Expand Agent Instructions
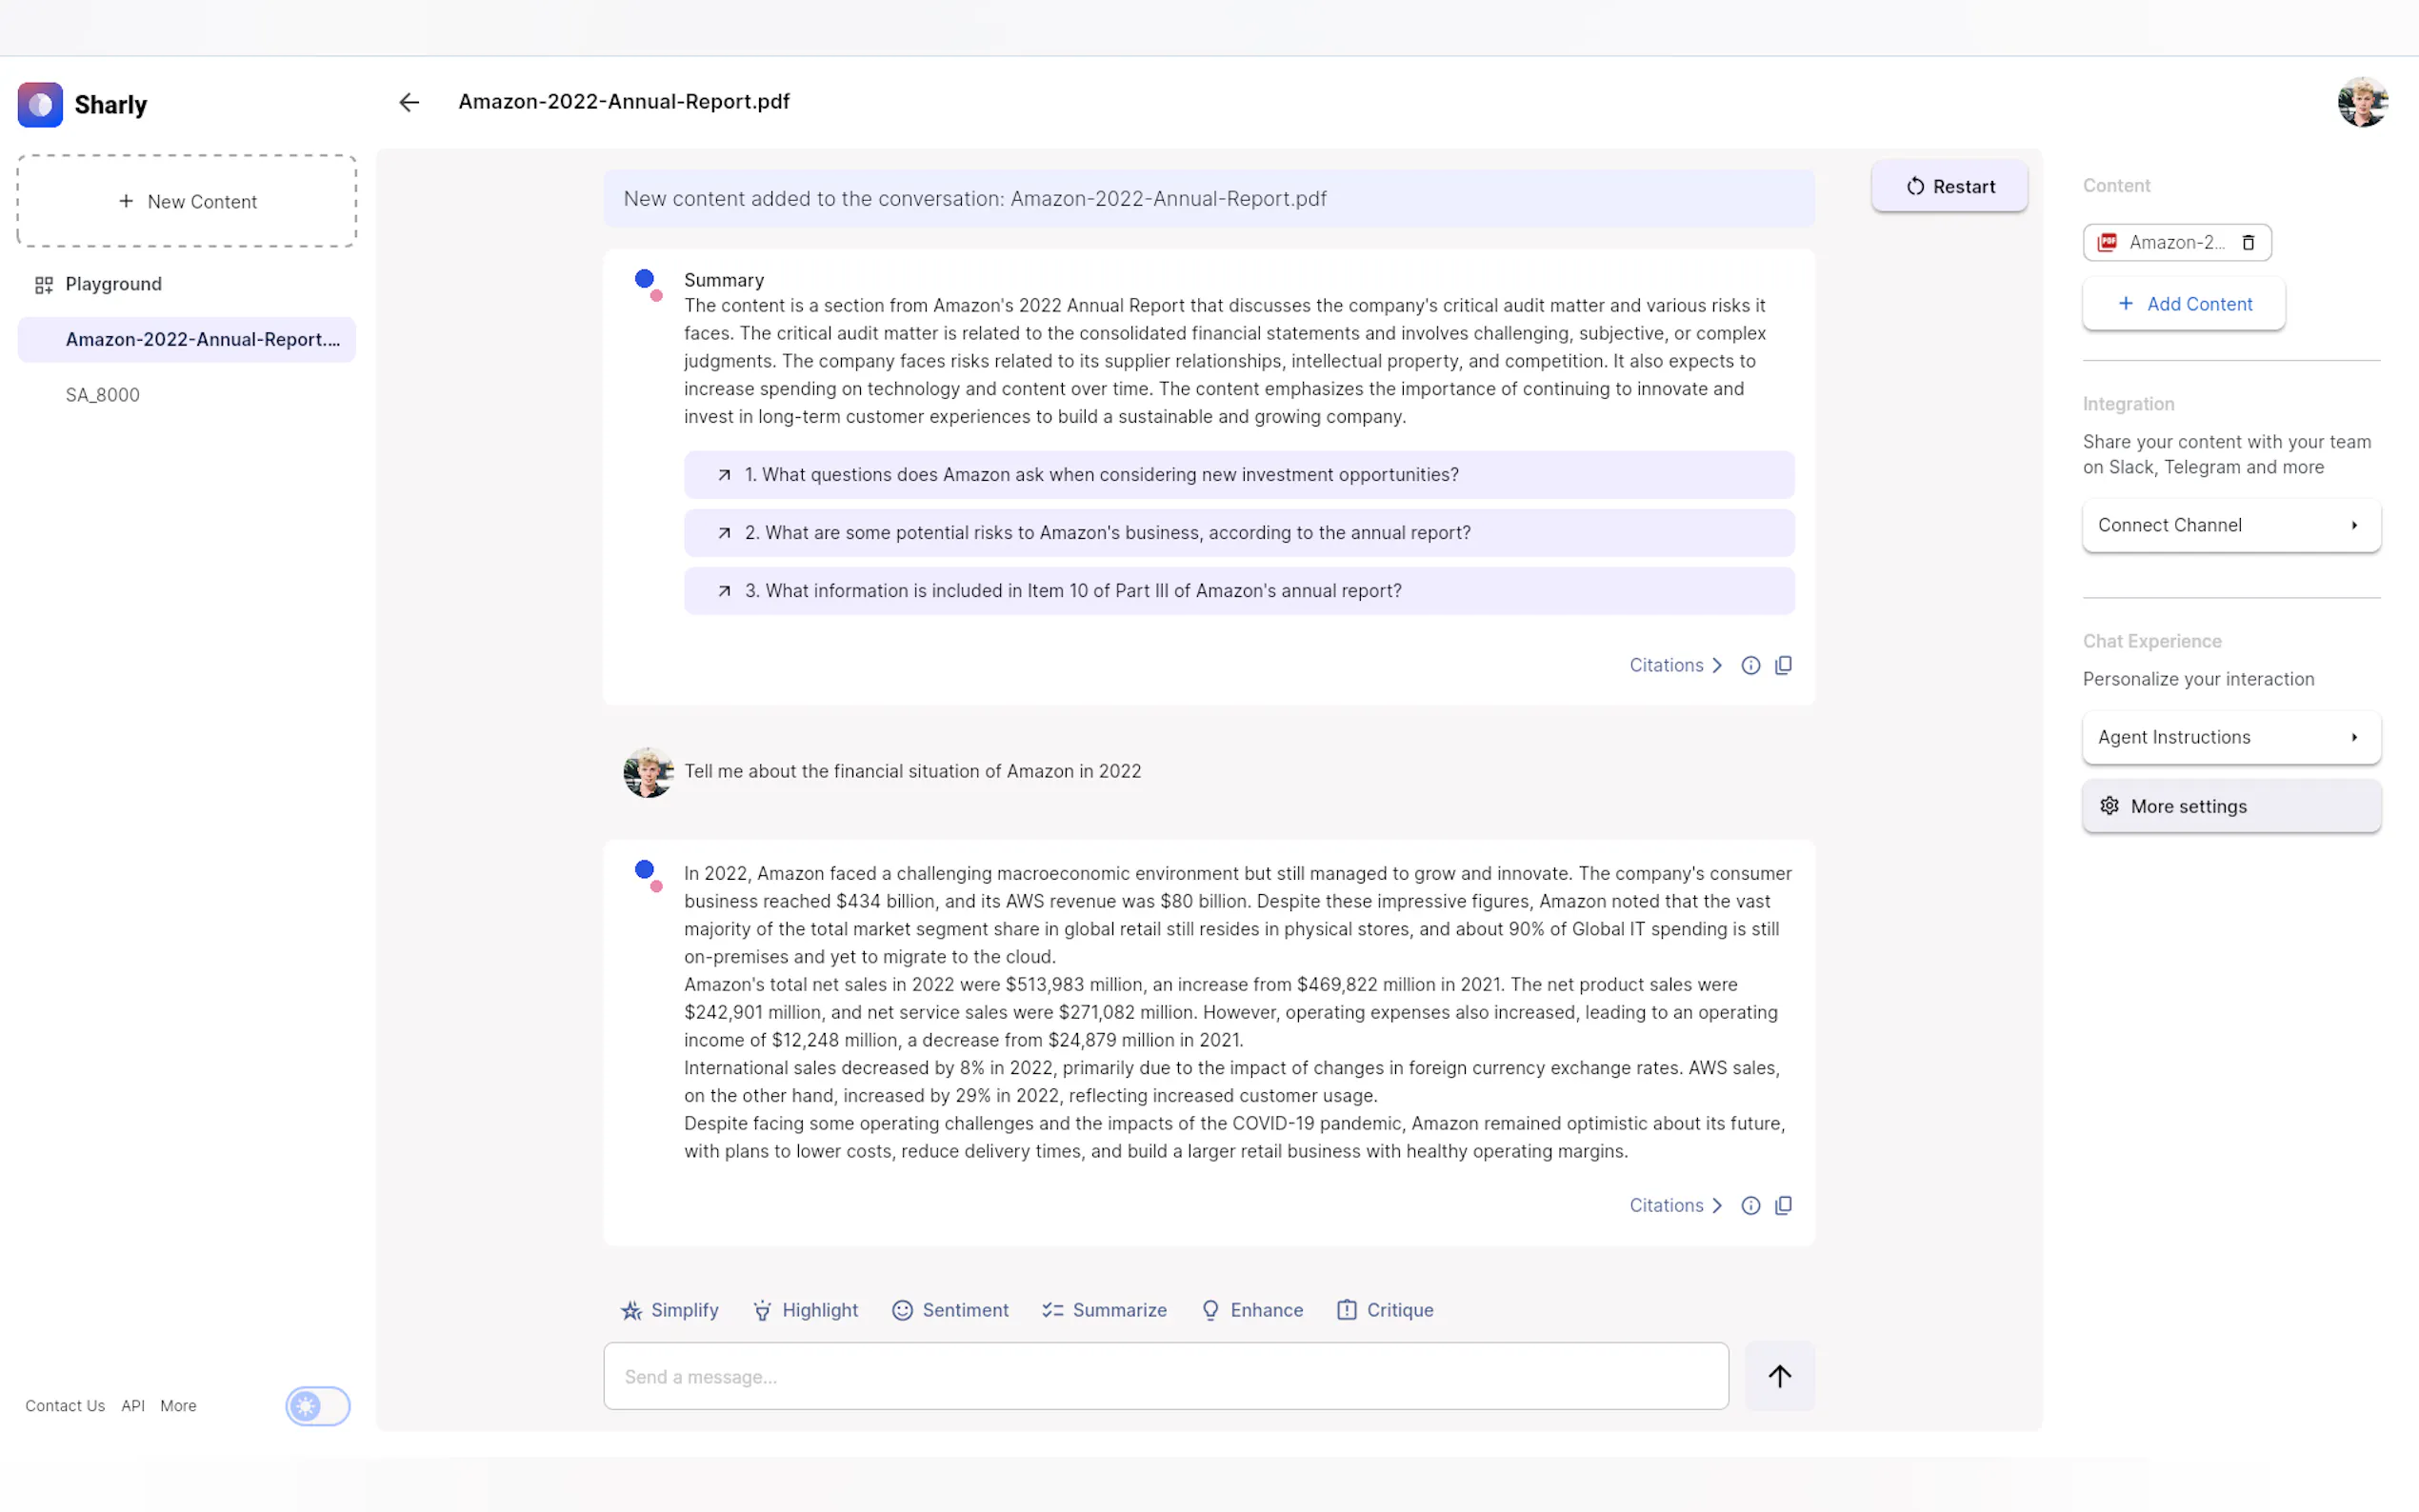The height and width of the screenshot is (1512, 2419). [2231, 737]
